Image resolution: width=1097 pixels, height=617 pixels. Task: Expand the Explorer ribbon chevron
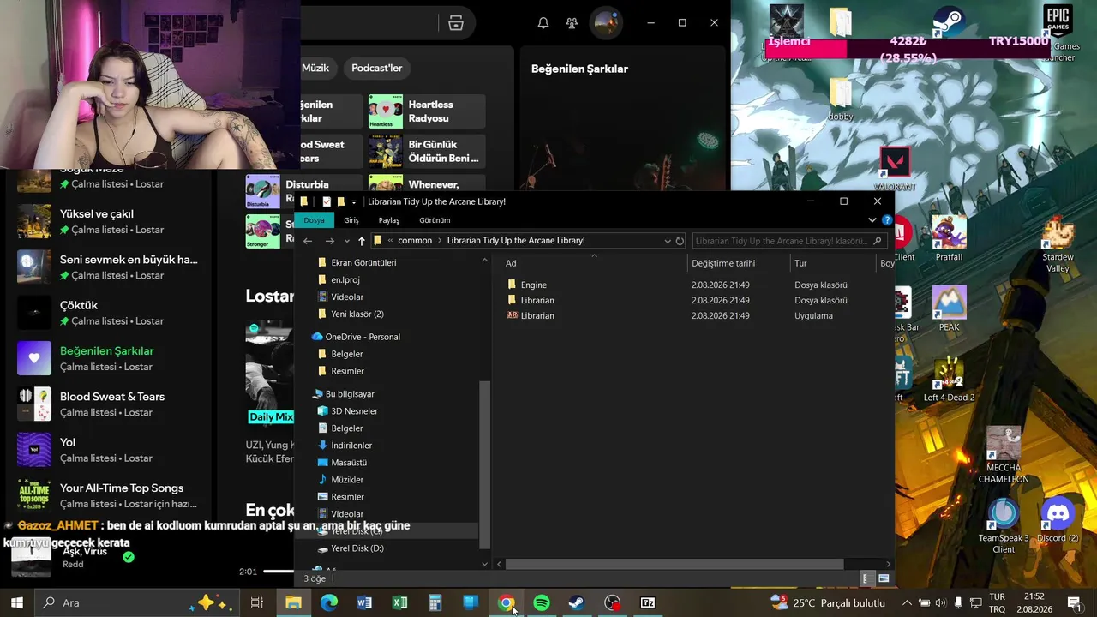point(872,220)
